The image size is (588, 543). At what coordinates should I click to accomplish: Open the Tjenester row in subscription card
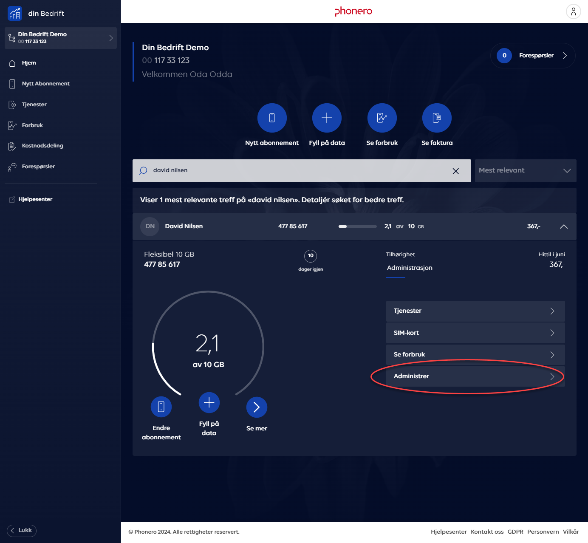coord(475,311)
